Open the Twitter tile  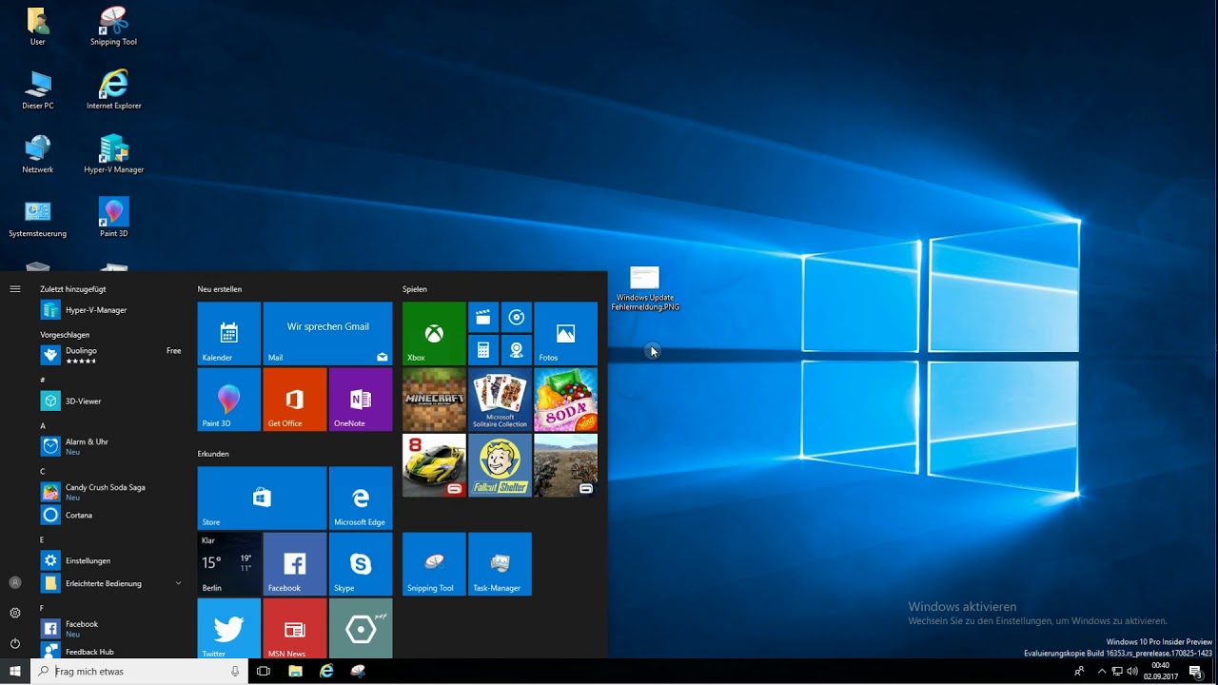coord(228,628)
